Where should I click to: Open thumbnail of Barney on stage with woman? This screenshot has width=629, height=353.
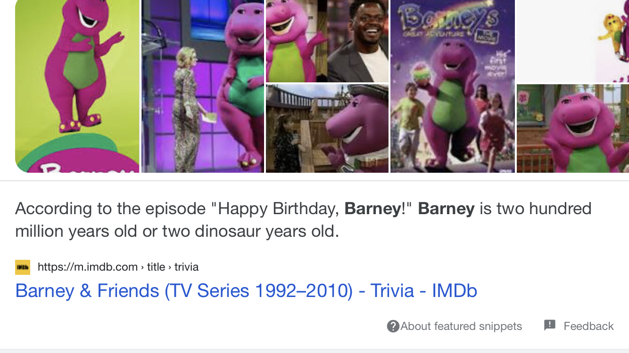coord(203,86)
